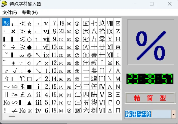Insert the double circle ◎ symbol
178x124 pixels.
click(30, 54)
